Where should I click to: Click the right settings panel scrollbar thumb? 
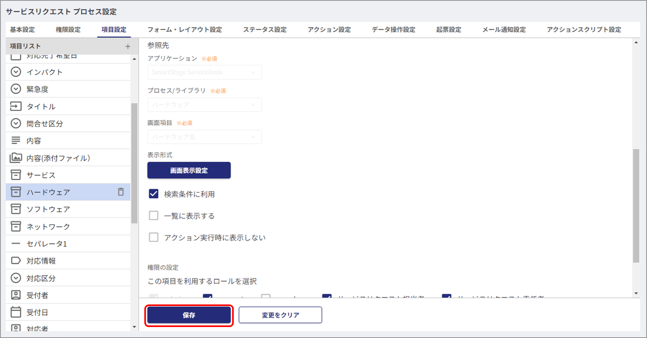click(x=636, y=206)
